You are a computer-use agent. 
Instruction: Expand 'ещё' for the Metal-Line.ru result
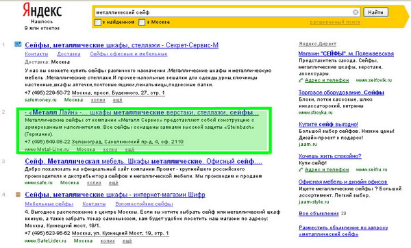pos(129,149)
